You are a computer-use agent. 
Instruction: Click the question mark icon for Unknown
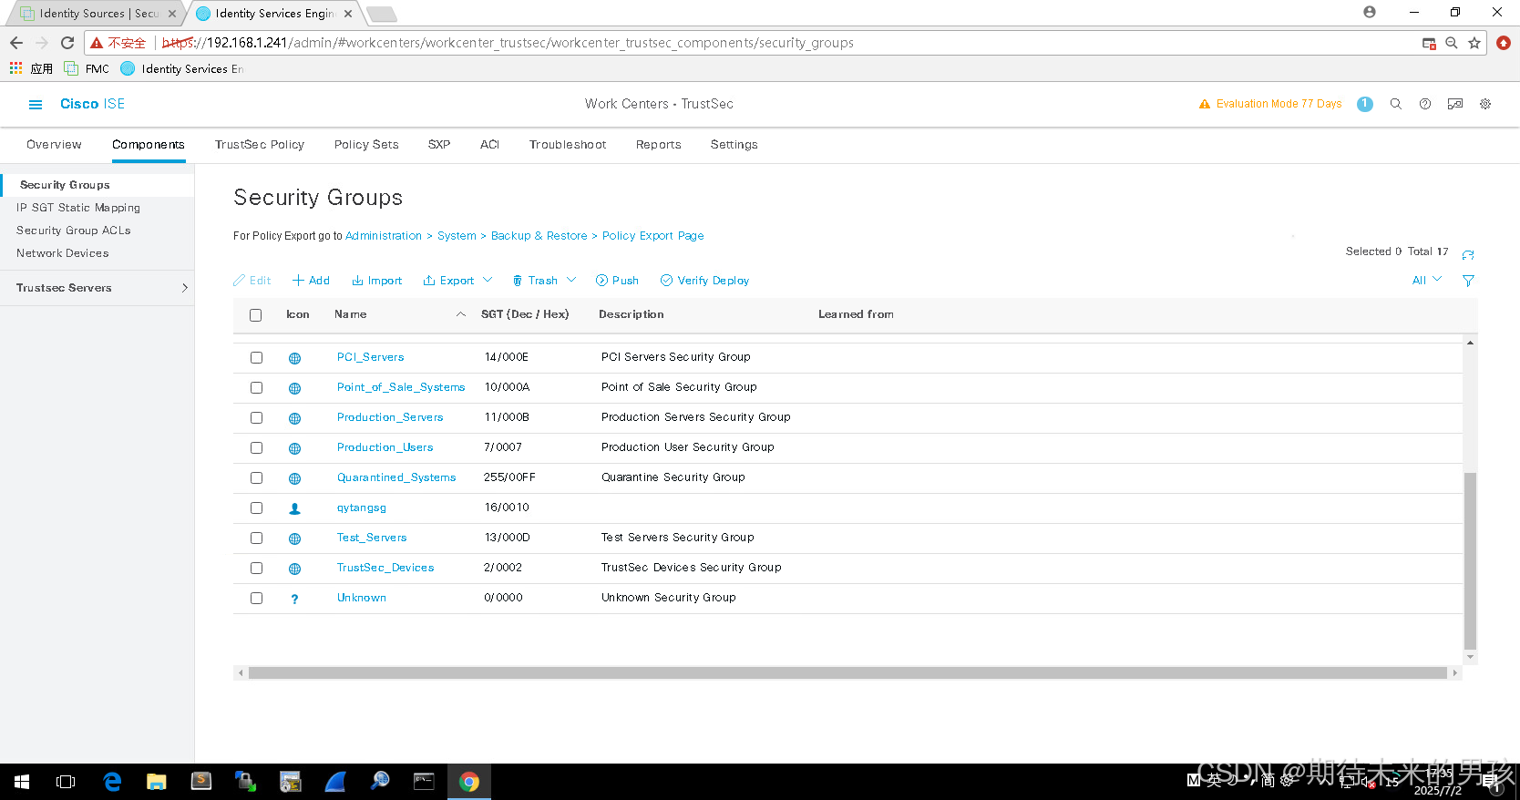coord(294,599)
